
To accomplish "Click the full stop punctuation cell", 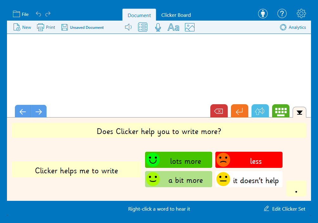I will point(296,188).
